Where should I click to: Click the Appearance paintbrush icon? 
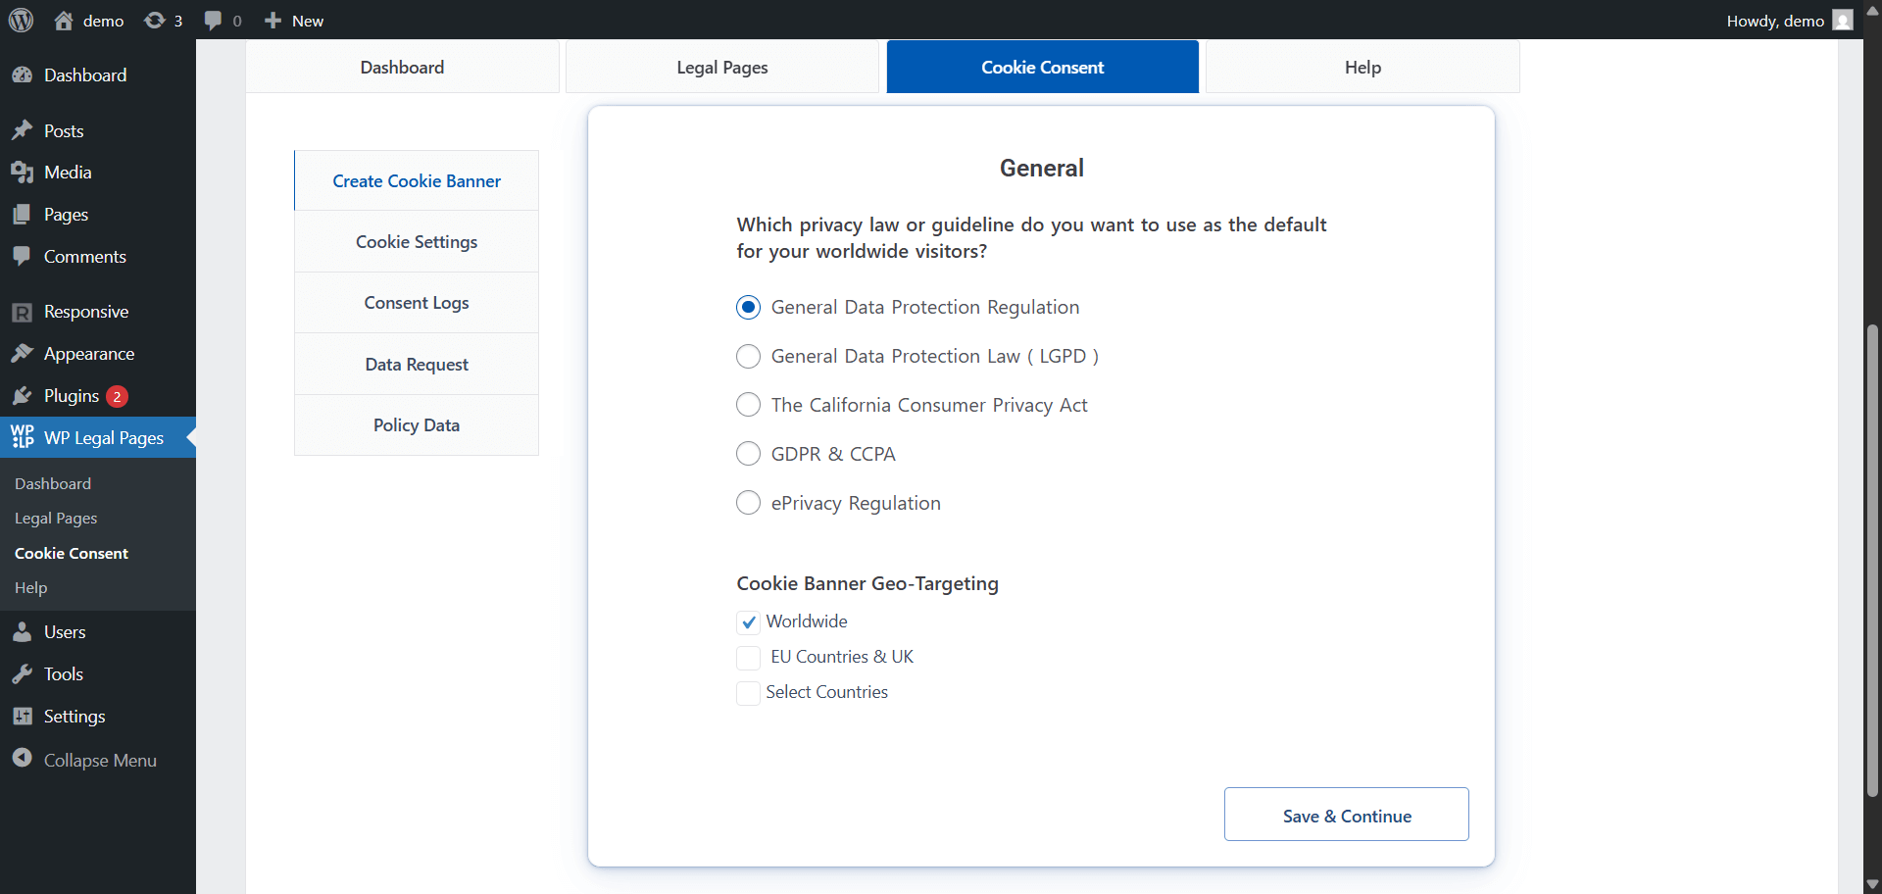click(x=23, y=354)
